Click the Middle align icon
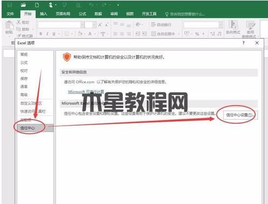Viewport: 268px width, 204px height. click(x=122, y=24)
